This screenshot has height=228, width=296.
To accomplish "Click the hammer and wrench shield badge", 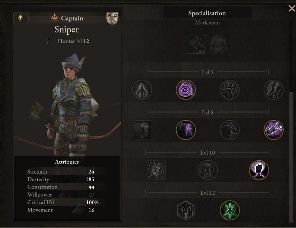I will pyautogui.click(x=112, y=18).
